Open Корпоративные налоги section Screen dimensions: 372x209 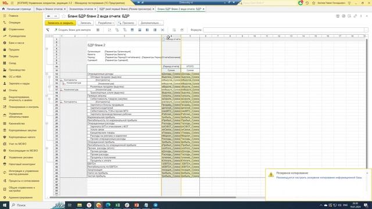coord(22,137)
